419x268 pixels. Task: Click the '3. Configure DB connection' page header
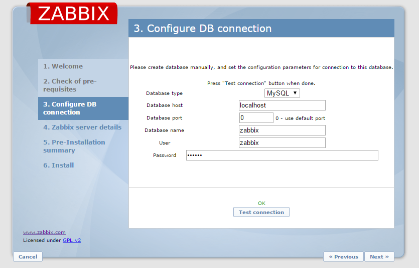coord(261,28)
